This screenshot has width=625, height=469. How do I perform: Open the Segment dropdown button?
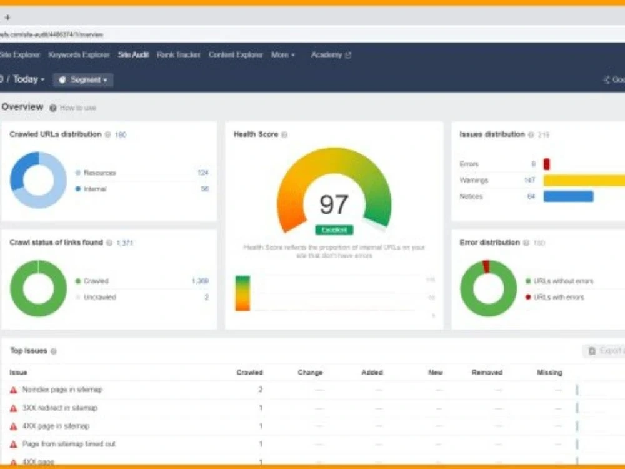(83, 80)
